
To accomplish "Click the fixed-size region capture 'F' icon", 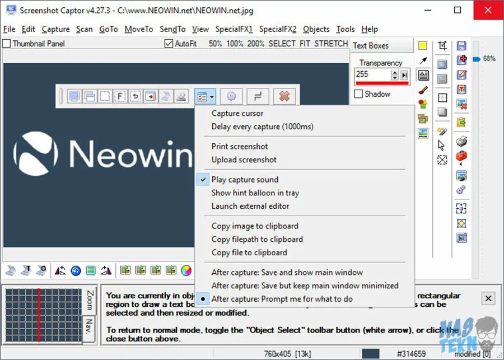I will [120, 96].
